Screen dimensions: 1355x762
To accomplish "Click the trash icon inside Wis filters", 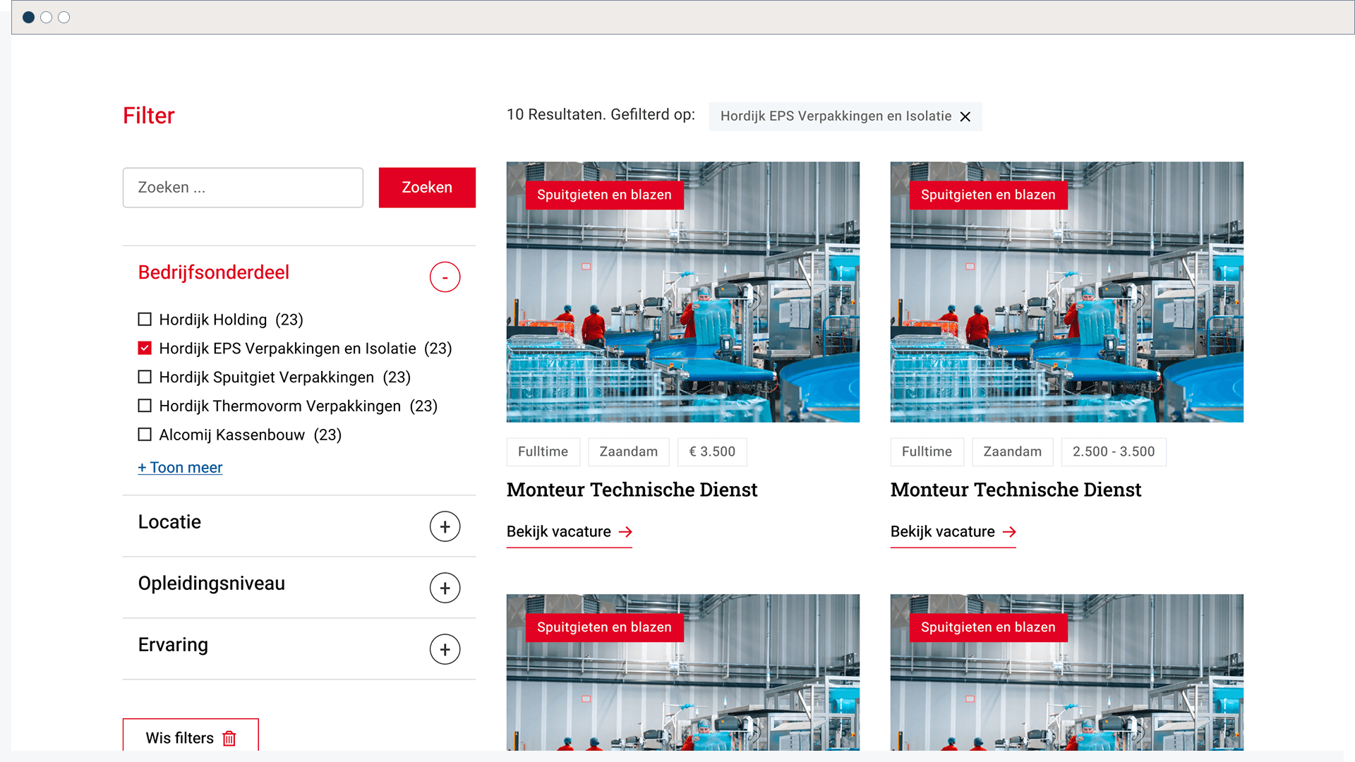I will pyautogui.click(x=229, y=738).
